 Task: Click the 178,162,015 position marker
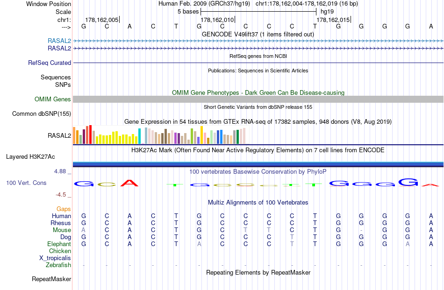pyautogui.click(x=333, y=20)
